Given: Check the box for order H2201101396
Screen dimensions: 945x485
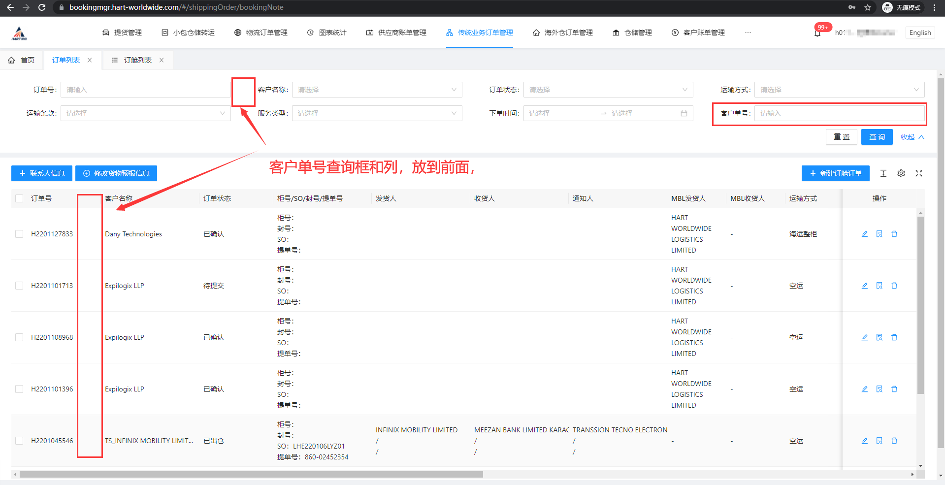Looking at the screenshot, I should pos(19,389).
